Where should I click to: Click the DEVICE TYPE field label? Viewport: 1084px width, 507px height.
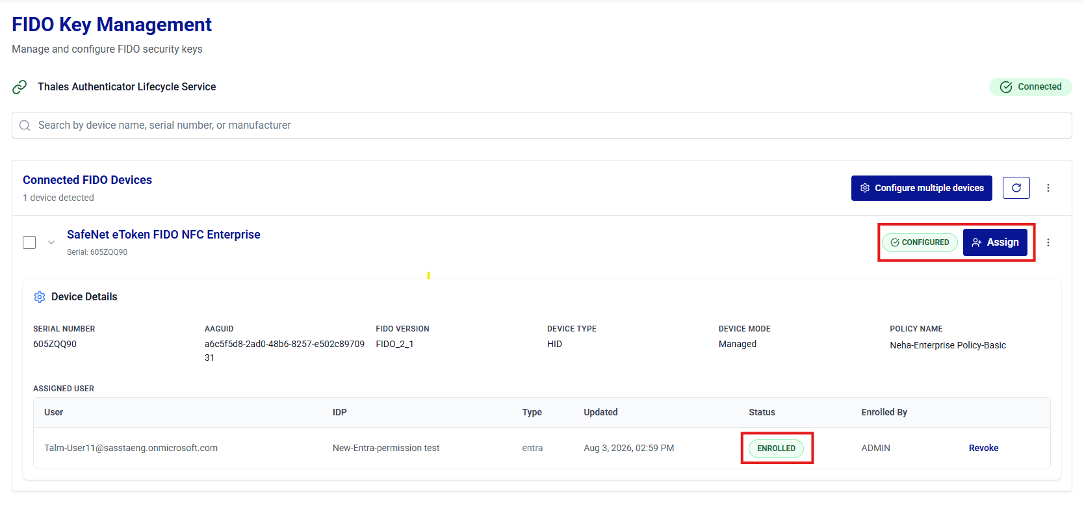(572, 329)
